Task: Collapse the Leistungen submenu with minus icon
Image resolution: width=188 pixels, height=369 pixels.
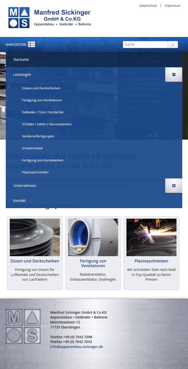Action: [174, 75]
